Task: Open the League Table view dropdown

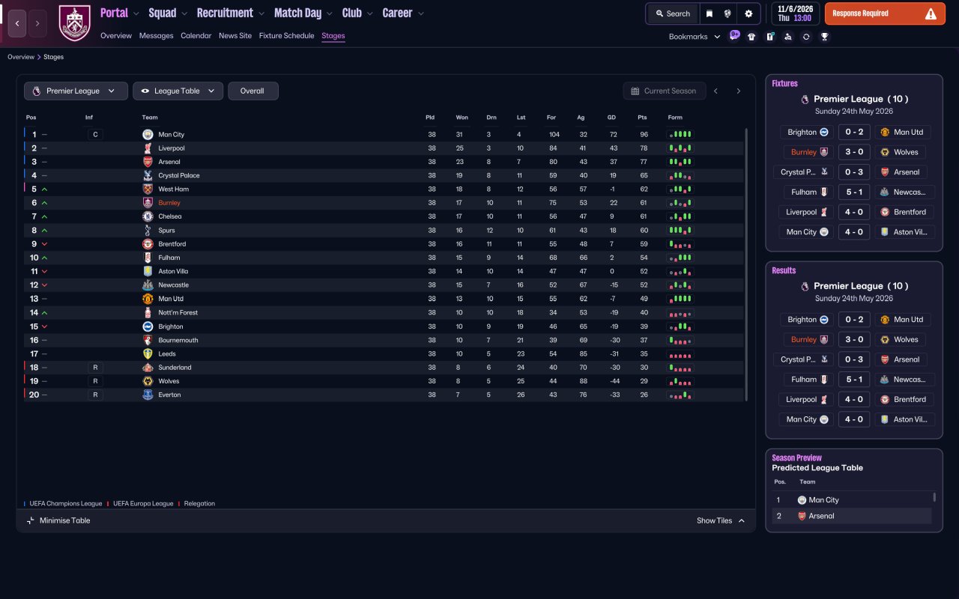Action: pyautogui.click(x=178, y=91)
